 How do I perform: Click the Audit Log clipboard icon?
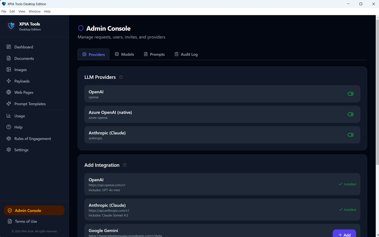(177, 54)
